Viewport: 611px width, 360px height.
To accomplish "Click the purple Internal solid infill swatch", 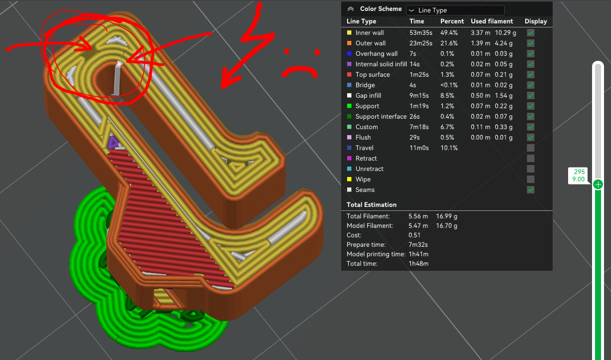I will click(350, 64).
